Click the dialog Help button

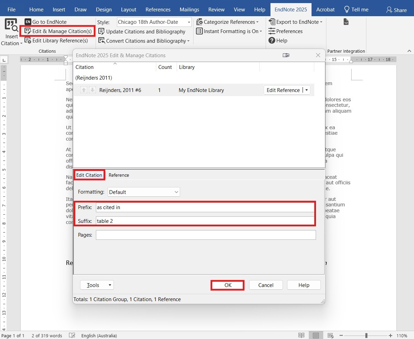[x=304, y=285]
